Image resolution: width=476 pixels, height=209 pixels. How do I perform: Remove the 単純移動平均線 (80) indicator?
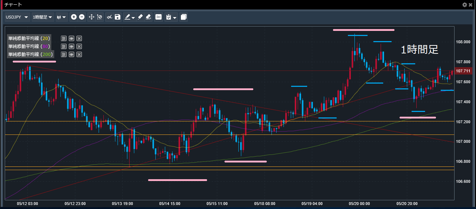tap(79, 46)
